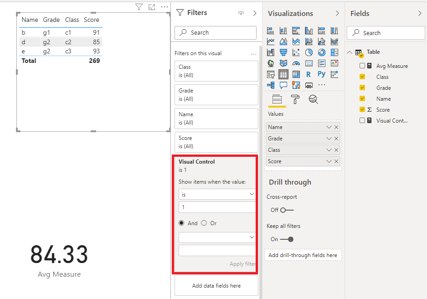Screen dimensions: 427x299
Task: Remove Class from Values with X
Action: click(336, 150)
